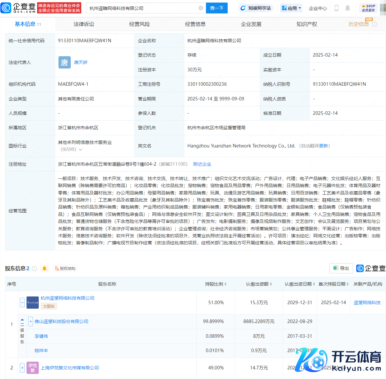Click the bell alert icon beside 股东信息
Image resolution: width=386 pixels, height=379 pixels.
tap(44, 269)
